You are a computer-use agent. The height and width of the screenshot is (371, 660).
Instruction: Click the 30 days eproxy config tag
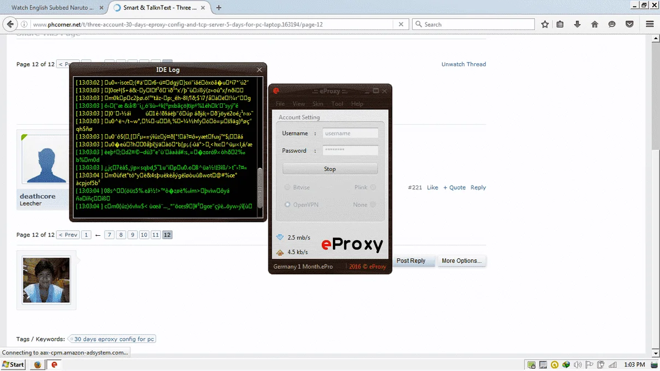point(114,339)
